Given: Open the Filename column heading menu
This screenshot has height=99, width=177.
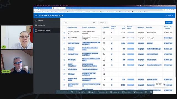Looking at the screenshot, I should tap(149, 28).
